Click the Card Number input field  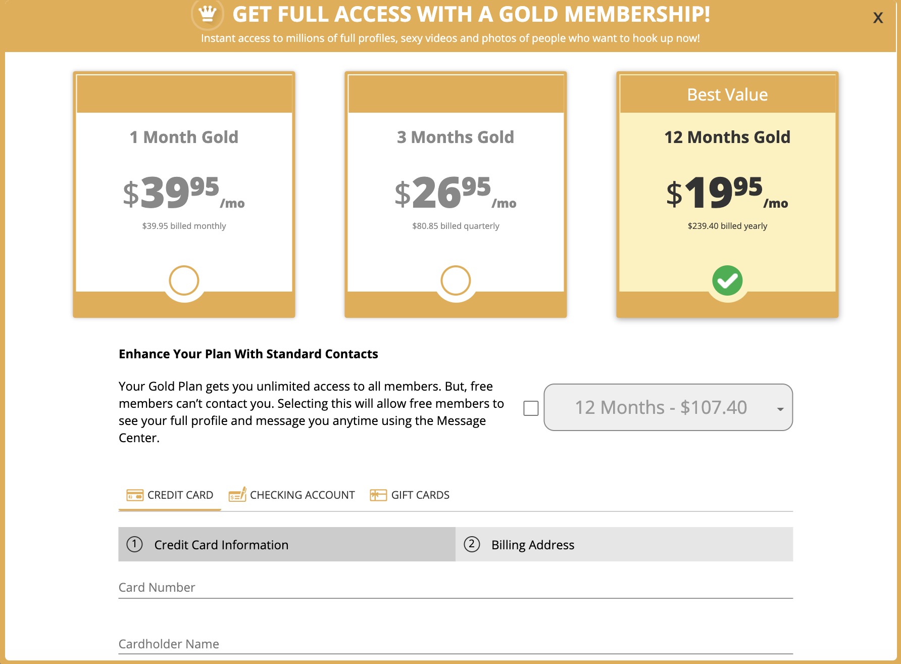click(x=456, y=588)
